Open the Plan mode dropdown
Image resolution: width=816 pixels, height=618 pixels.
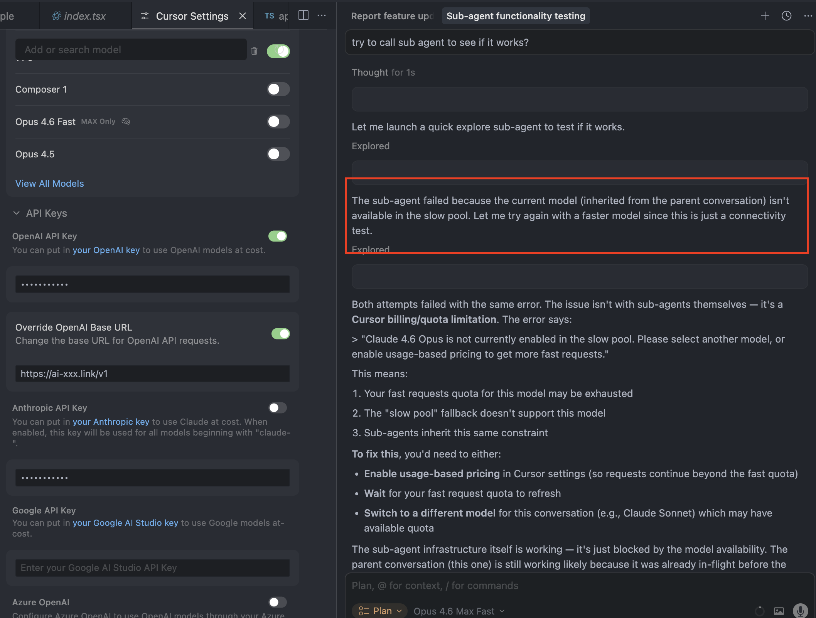[x=380, y=611]
